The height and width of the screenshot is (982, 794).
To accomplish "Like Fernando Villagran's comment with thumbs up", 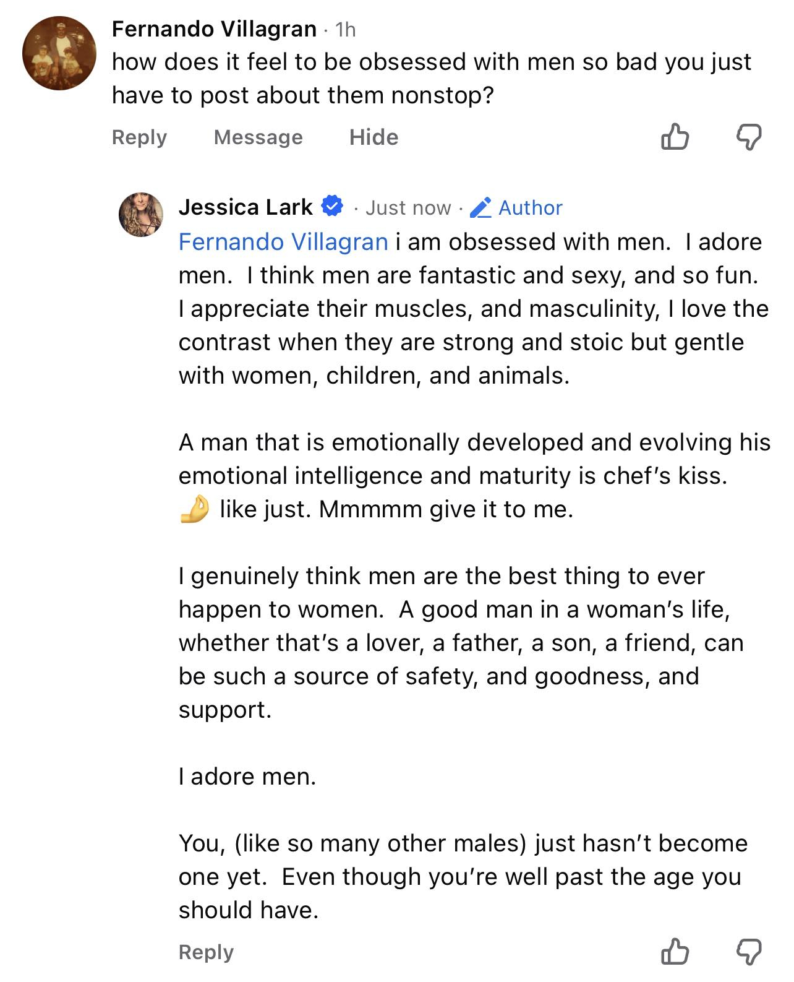I will point(675,137).
